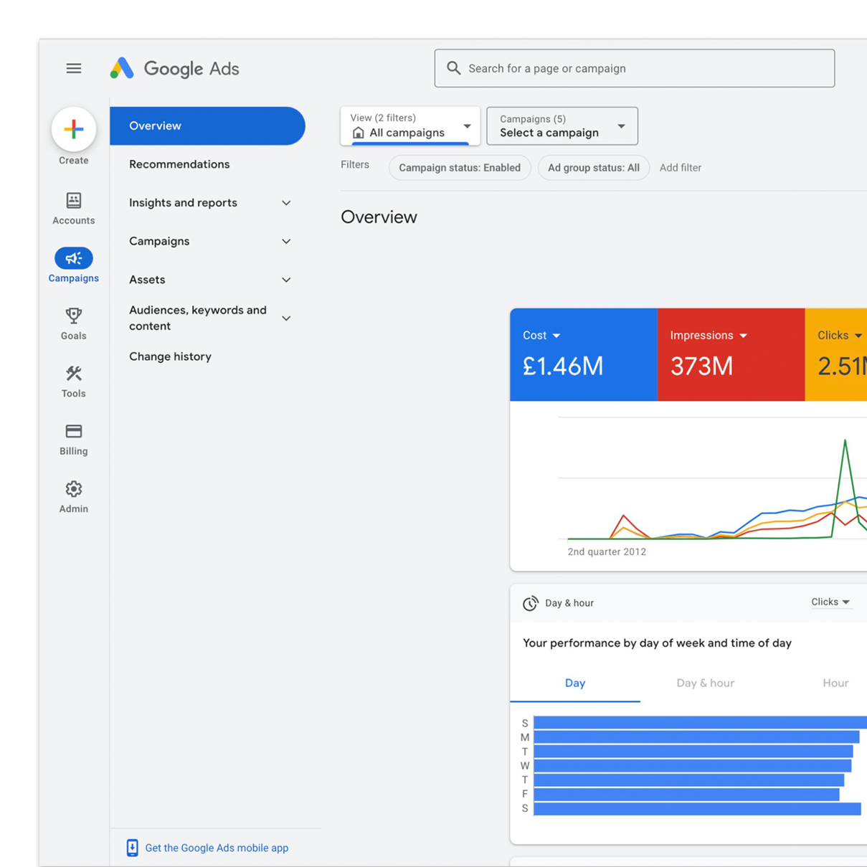
Task: Click Add filter
Action: pyautogui.click(x=681, y=168)
